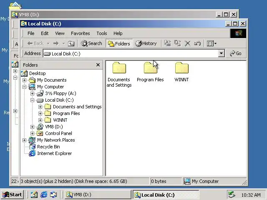This screenshot has width=267, height=200.
Task: Select the 3½ Floppy drive icon
Action: click(40, 93)
